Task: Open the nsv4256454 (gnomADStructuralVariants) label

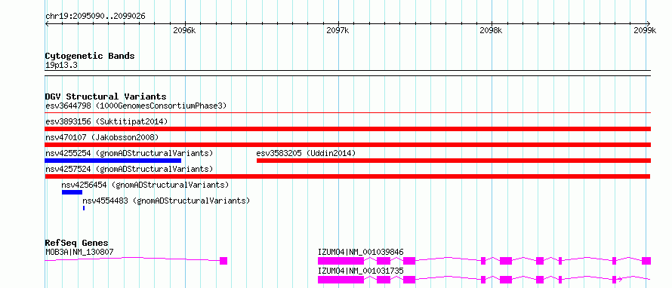Action: (x=145, y=185)
